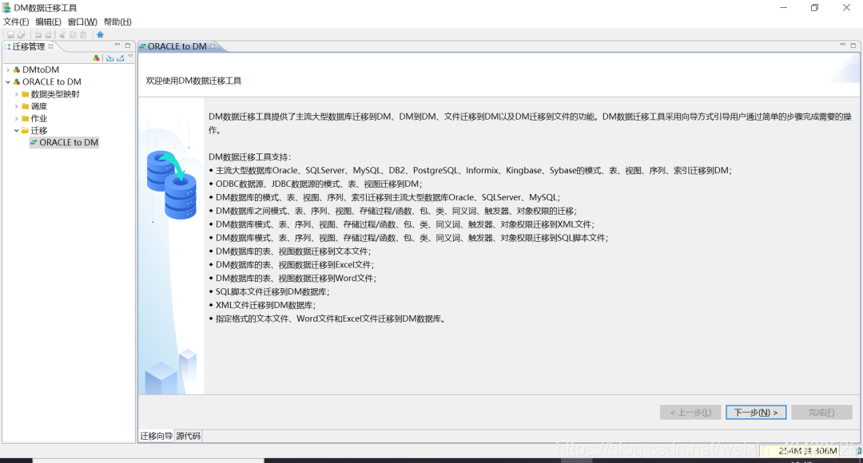This screenshot has height=463, width=863.
Task: Click the 数据类型映射 folder icon
Action: click(26, 94)
